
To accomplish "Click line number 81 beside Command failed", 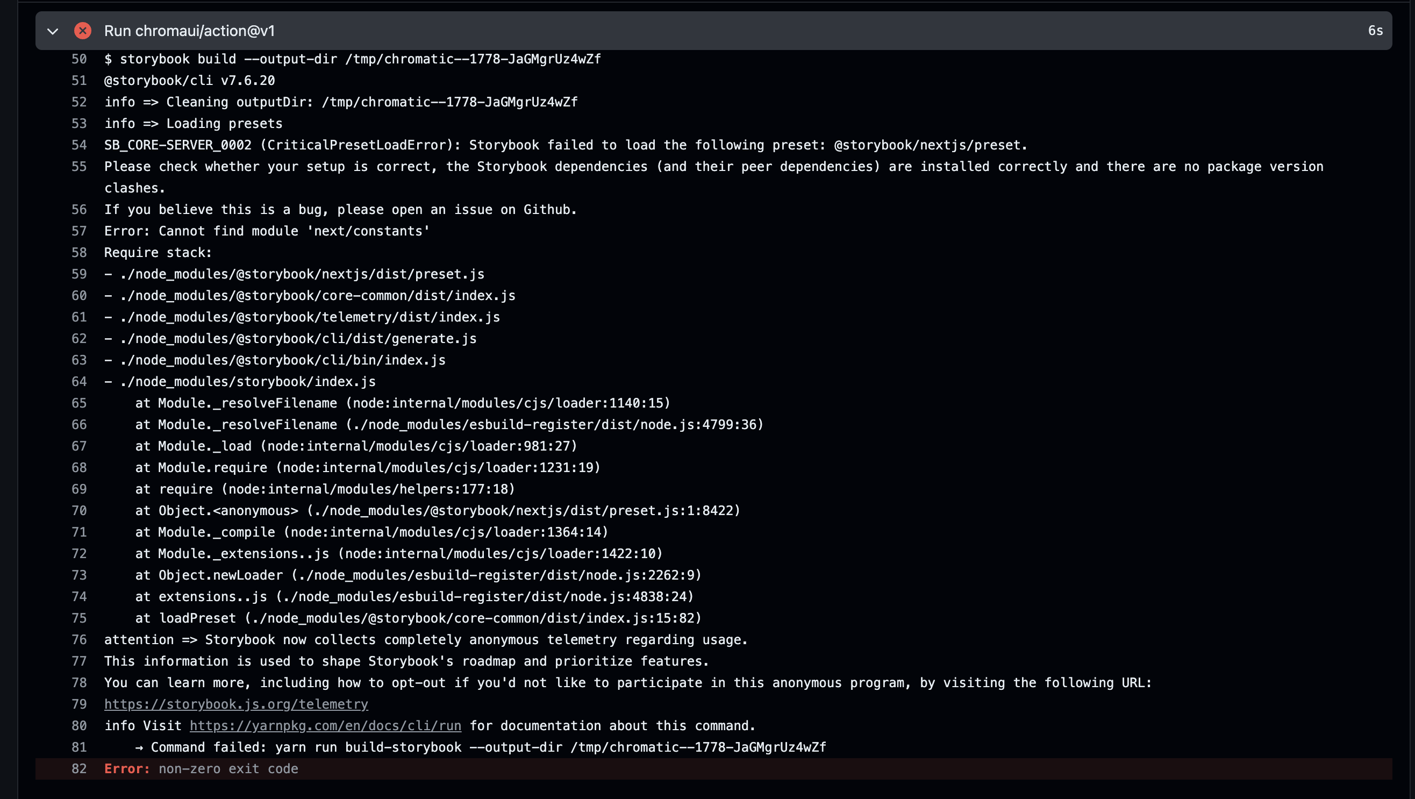I will click(x=79, y=747).
